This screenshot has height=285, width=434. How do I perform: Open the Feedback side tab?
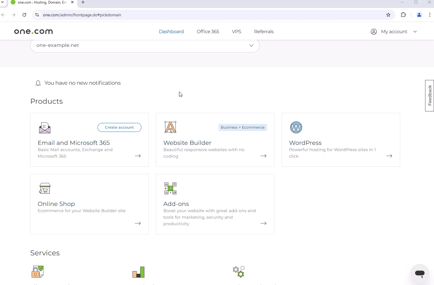coord(430,95)
